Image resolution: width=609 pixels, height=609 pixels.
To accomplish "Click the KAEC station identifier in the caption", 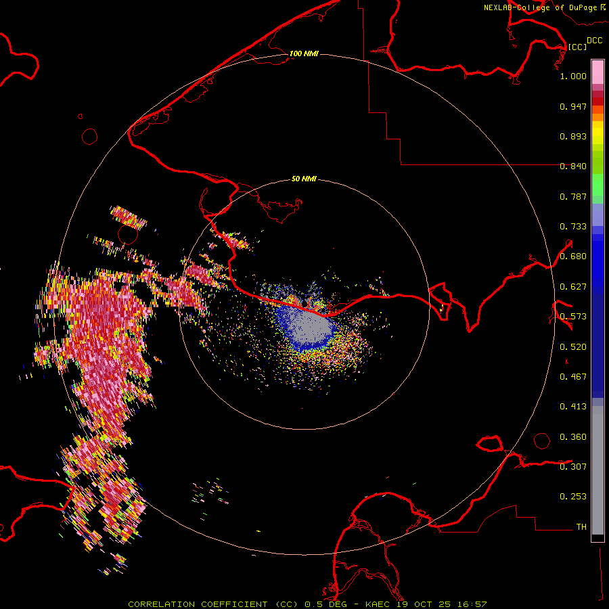I will tap(379, 604).
